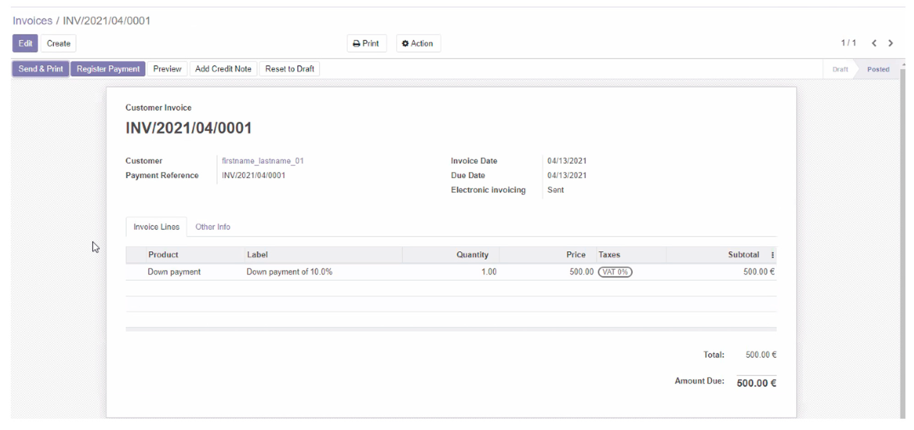Viewport: 914px width, 430px height.
Task: Open customer firstname_lastname_01
Action: pyautogui.click(x=263, y=161)
